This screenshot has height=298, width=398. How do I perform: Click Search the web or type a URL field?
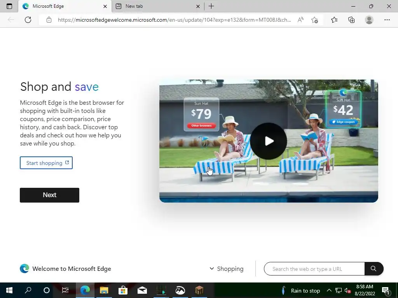(x=314, y=269)
